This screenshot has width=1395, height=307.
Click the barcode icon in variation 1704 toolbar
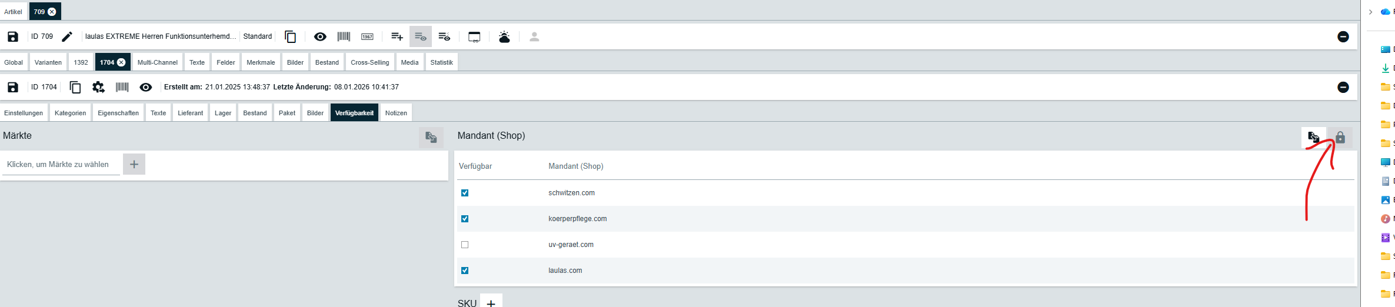(x=122, y=87)
